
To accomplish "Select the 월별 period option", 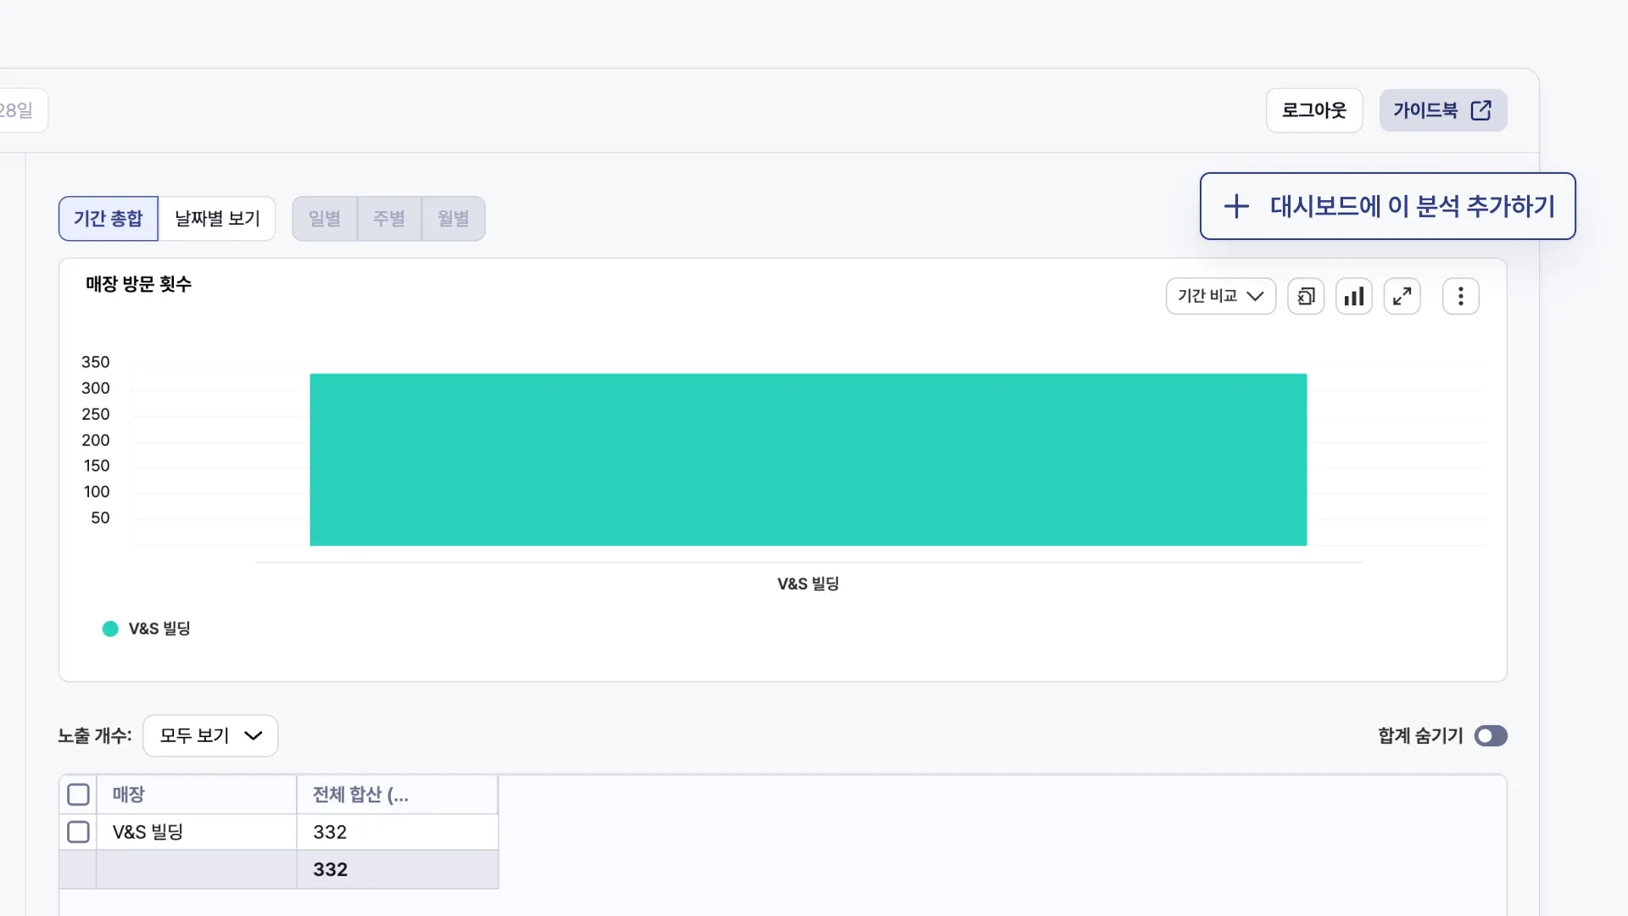I will click(x=454, y=219).
